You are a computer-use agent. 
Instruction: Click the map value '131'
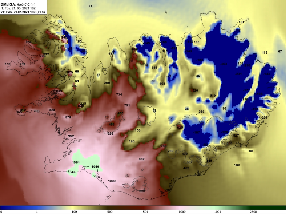click(241, 22)
